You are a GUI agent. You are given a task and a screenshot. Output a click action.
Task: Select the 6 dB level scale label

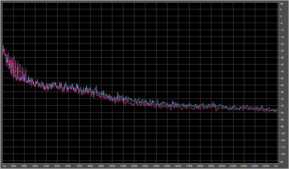pos(281,9)
